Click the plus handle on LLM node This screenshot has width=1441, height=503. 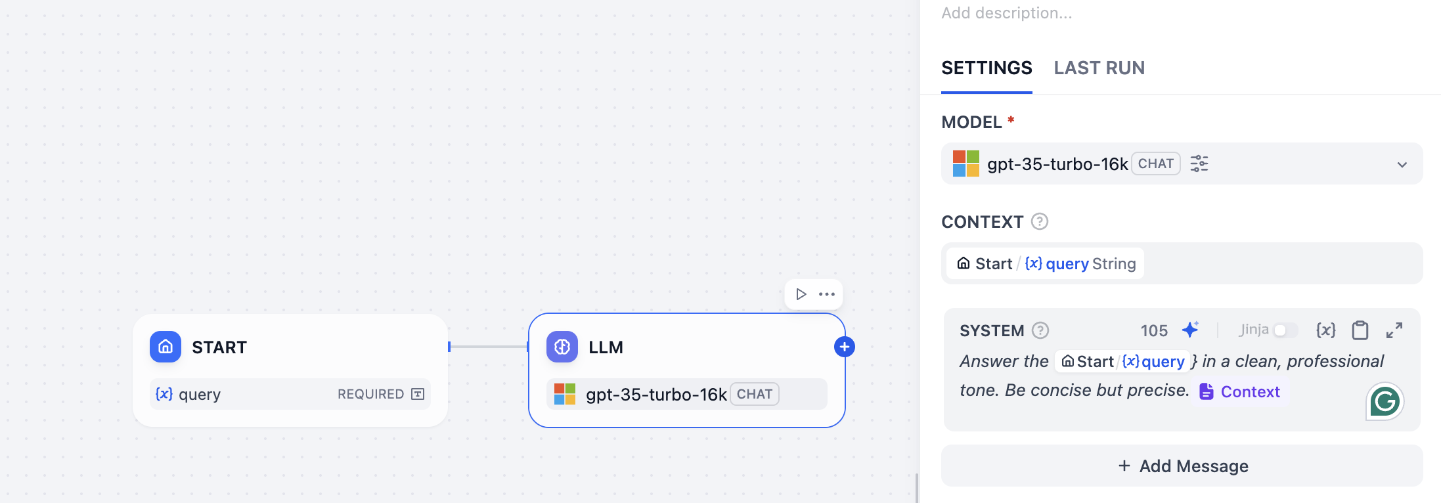(845, 347)
